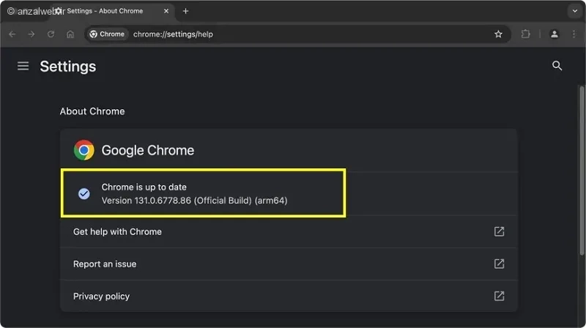Open a new tab with plus button
This screenshot has width=586, height=328.
pos(186,11)
